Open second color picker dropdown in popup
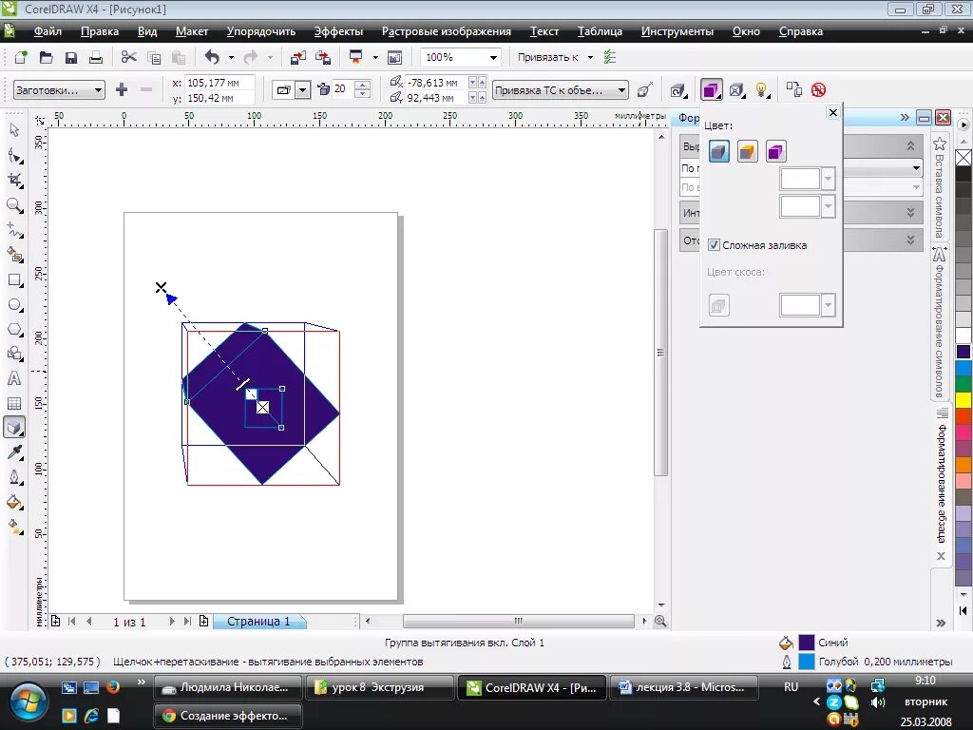The width and height of the screenshot is (973, 730). coord(828,206)
